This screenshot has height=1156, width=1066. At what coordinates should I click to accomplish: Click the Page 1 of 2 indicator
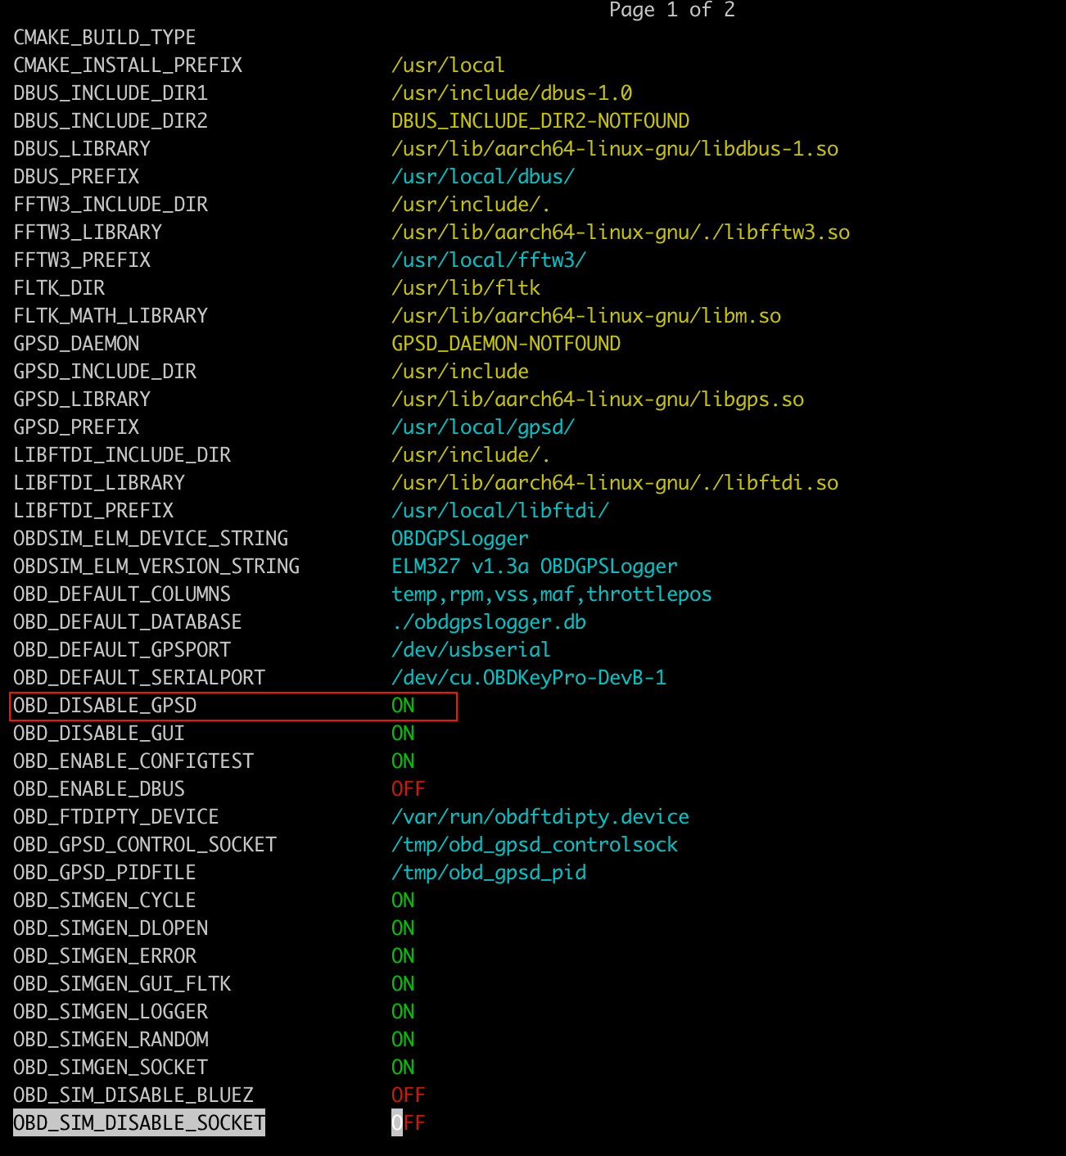[671, 10]
